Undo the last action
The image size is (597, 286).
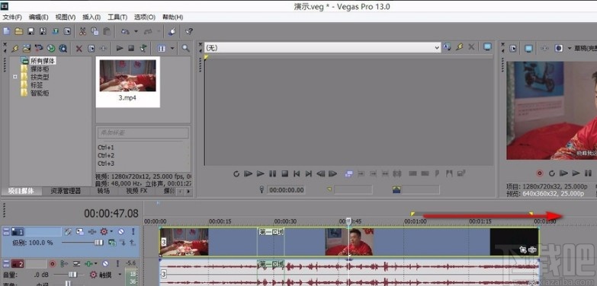pyautogui.click(x=124, y=31)
